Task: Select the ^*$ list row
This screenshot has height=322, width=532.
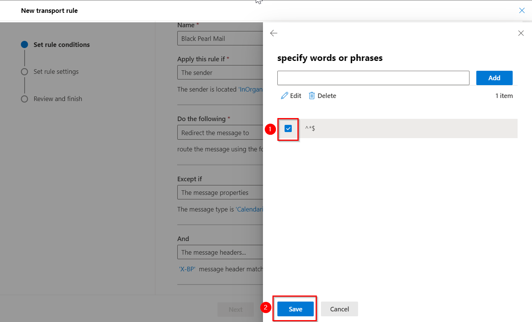Action: 409,129
